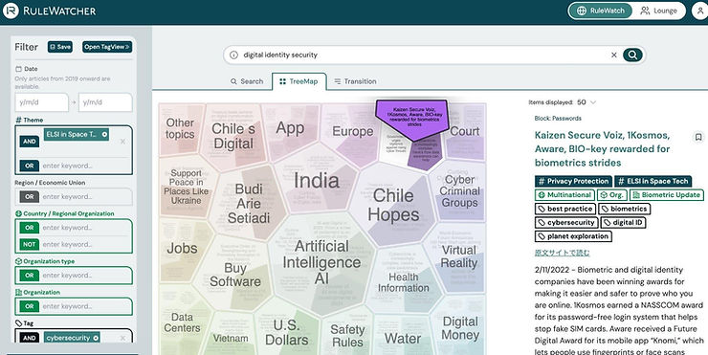Toggle the Theme OR operator
The width and height of the screenshot is (708, 355).
pos(30,166)
